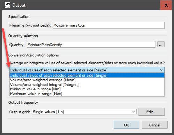Close the Output dialog
174x135 pixels.
[x=166, y=5]
